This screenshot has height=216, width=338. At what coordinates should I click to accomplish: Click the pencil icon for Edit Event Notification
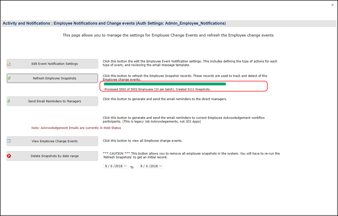click(9, 64)
